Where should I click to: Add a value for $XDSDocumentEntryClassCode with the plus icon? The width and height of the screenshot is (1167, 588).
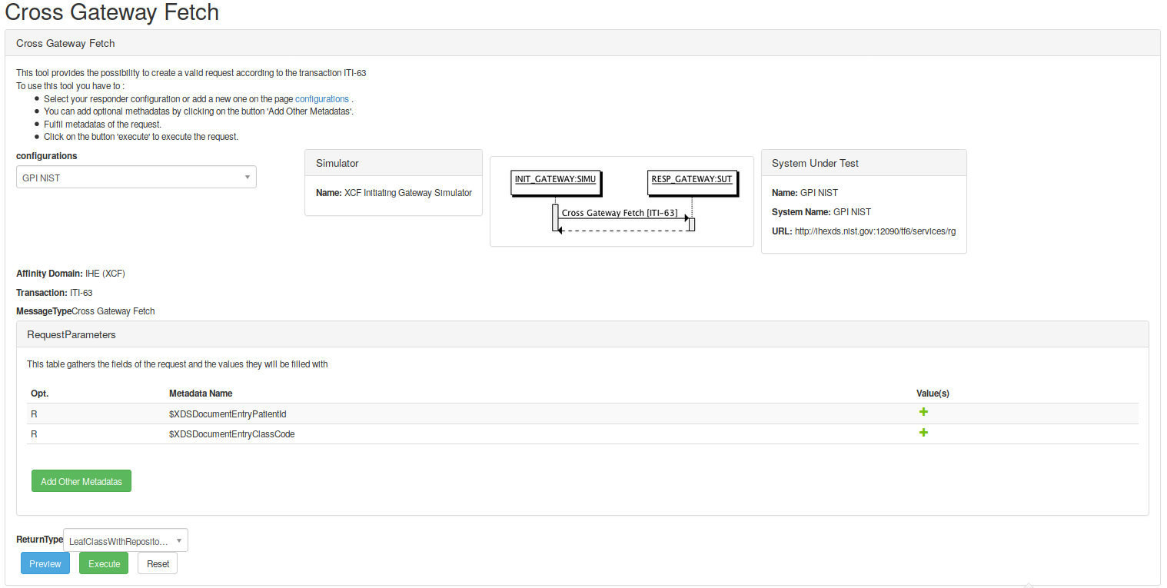pos(923,433)
